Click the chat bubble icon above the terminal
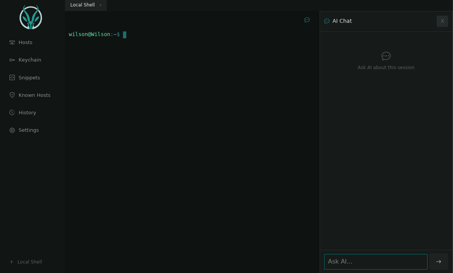The width and height of the screenshot is (453, 273). (x=307, y=20)
